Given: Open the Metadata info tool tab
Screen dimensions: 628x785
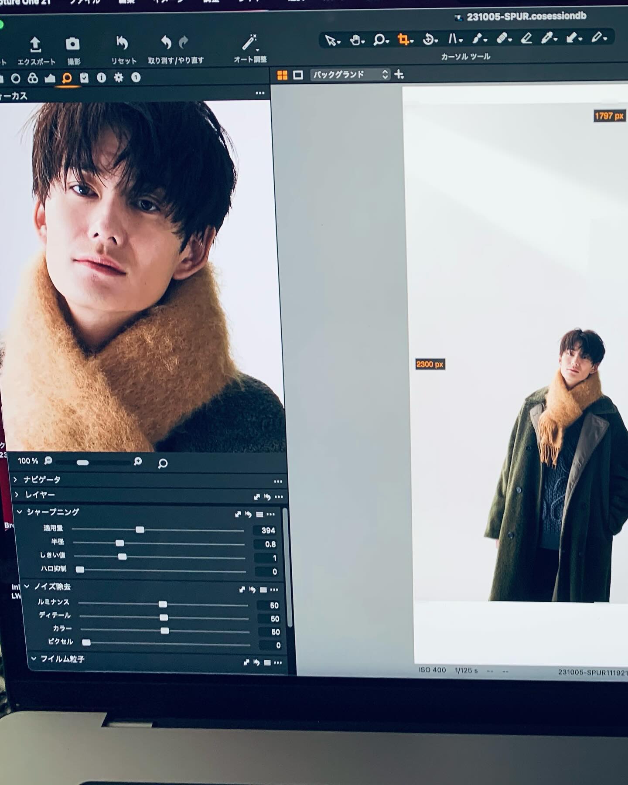Looking at the screenshot, I should click(x=101, y=78).
